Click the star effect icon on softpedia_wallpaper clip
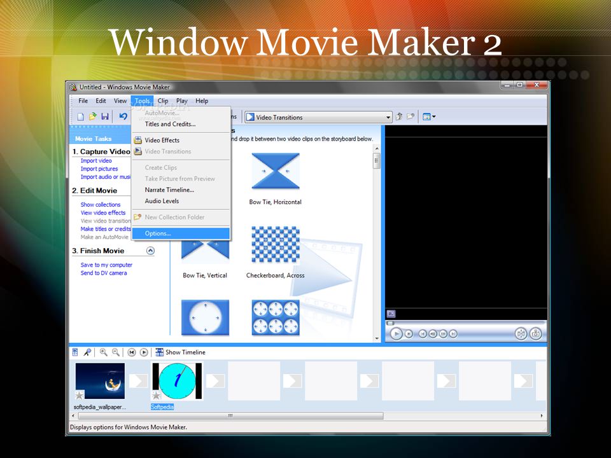The image size is (611, 458). click(80, 396)
